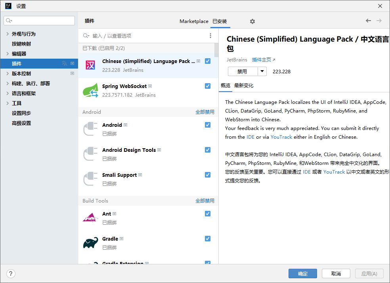This screenshot has width=390, height=283.
Task: Click the project-level icon on 插件 row
Action: click(73, 63)
